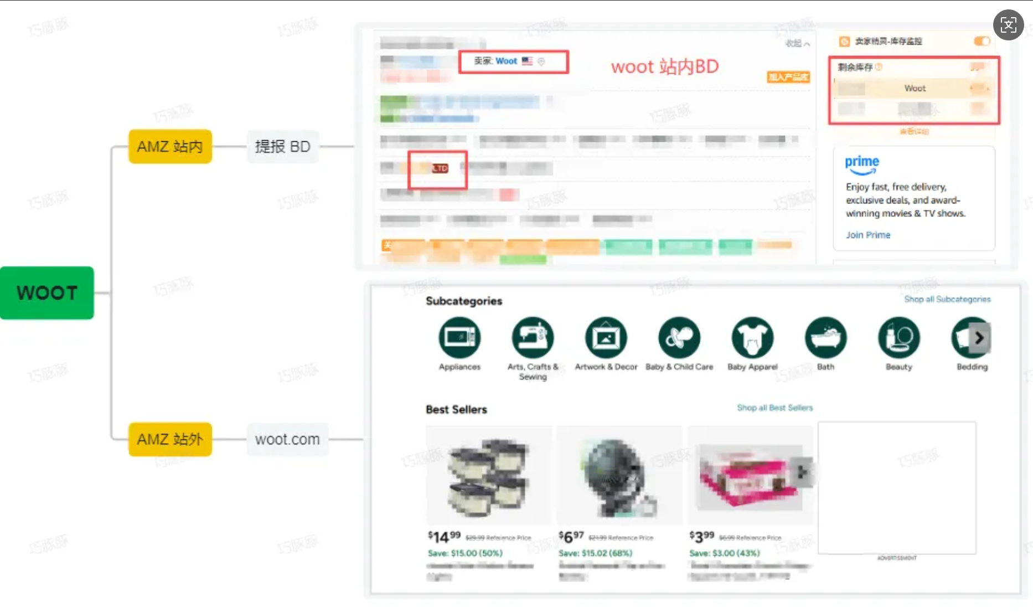Click the LTD deal badge
The width and height of the screenshot is (1033, 612).
coord(440,168)
